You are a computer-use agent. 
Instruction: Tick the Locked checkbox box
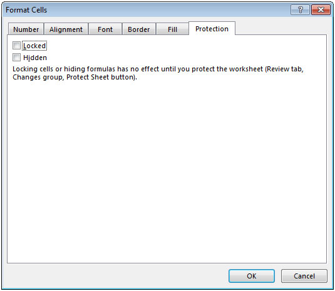click(x=16, y=46)
